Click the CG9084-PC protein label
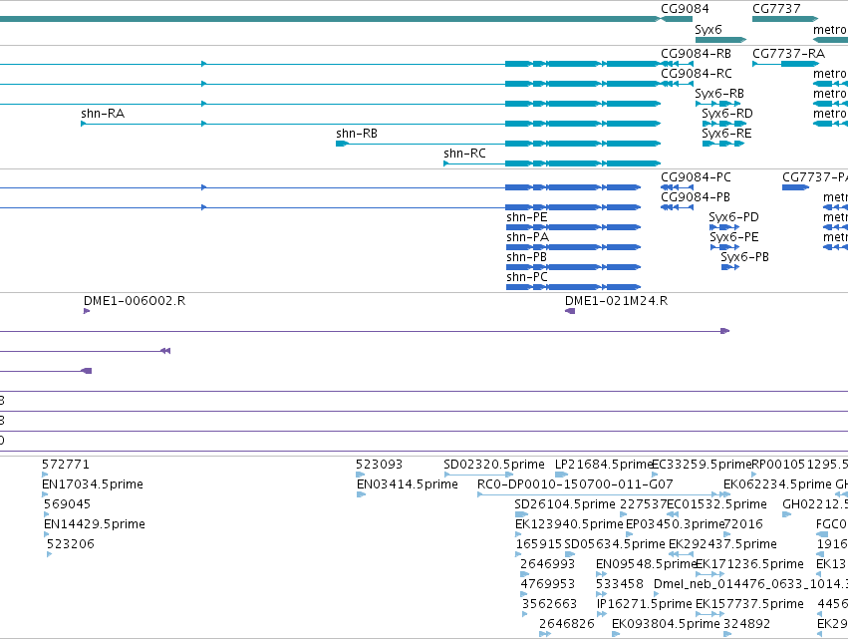848x639 pixels. tap(696, 177)
